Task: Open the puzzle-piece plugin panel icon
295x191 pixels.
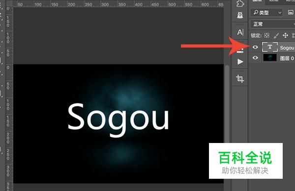Action: (240, 3)
